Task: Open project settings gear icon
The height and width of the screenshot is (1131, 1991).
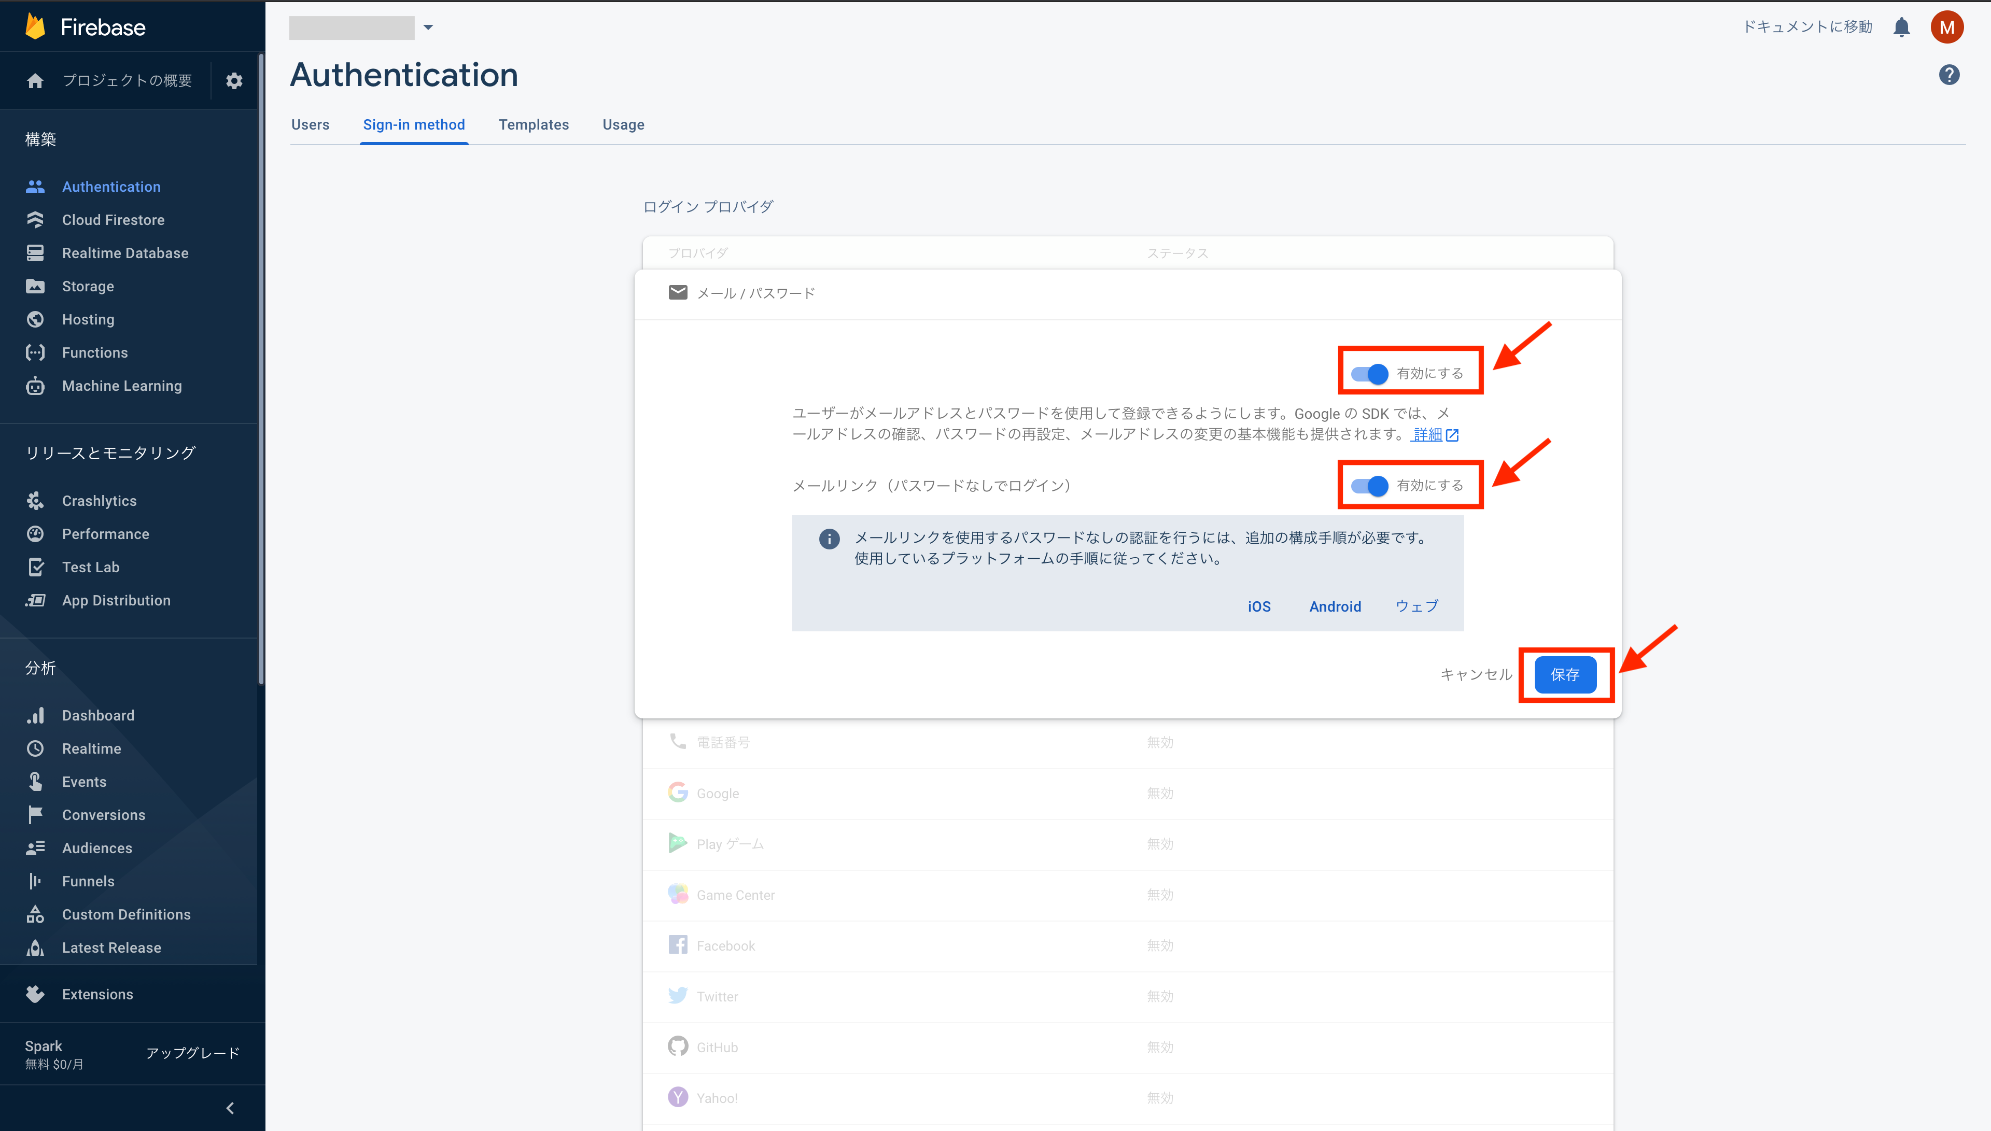Action: tap(234, 81)
